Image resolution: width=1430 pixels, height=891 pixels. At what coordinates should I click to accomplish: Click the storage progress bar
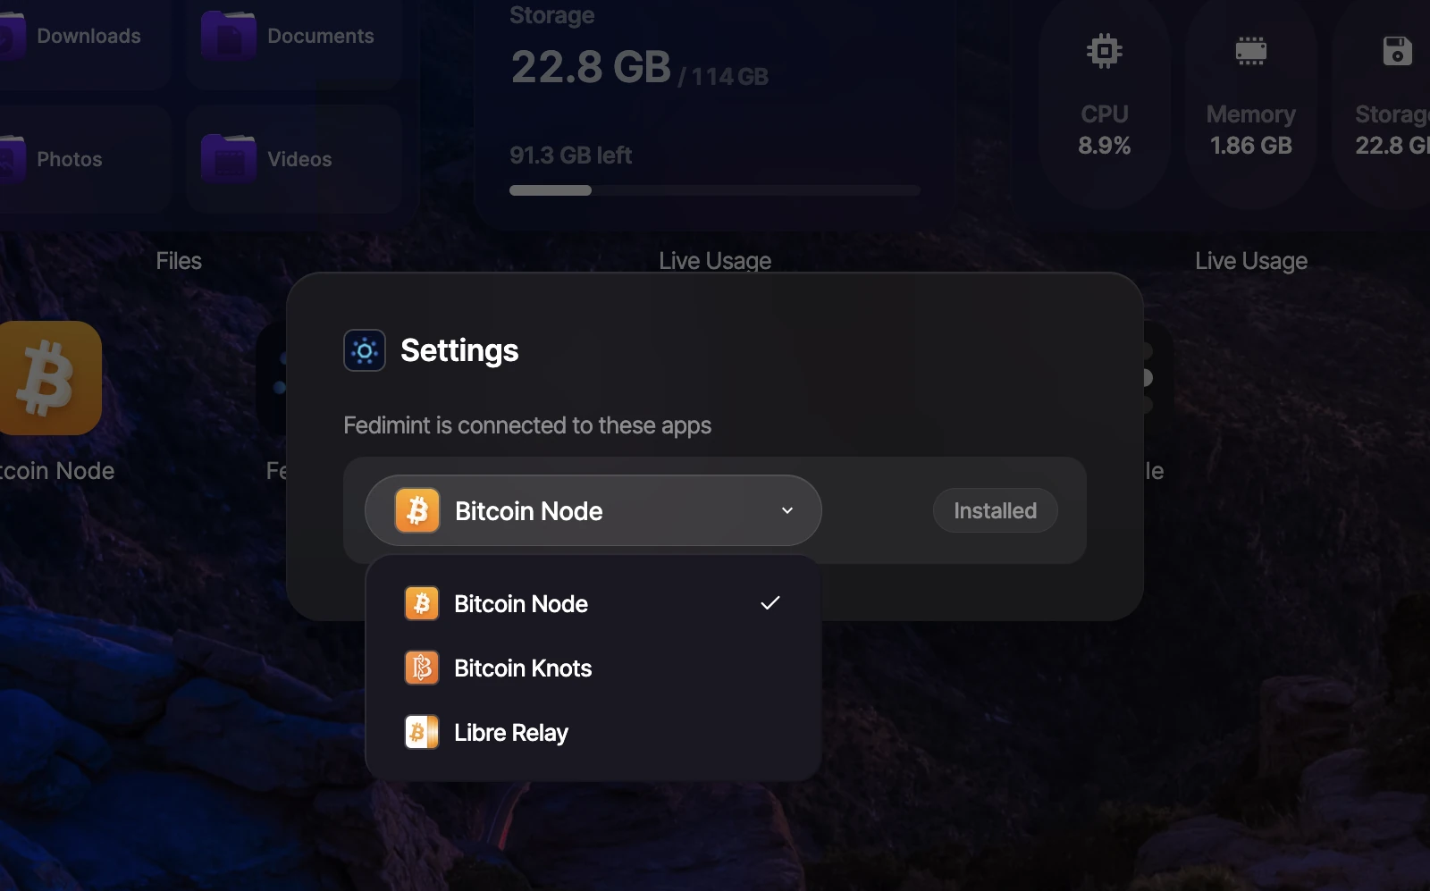point(715,190)
